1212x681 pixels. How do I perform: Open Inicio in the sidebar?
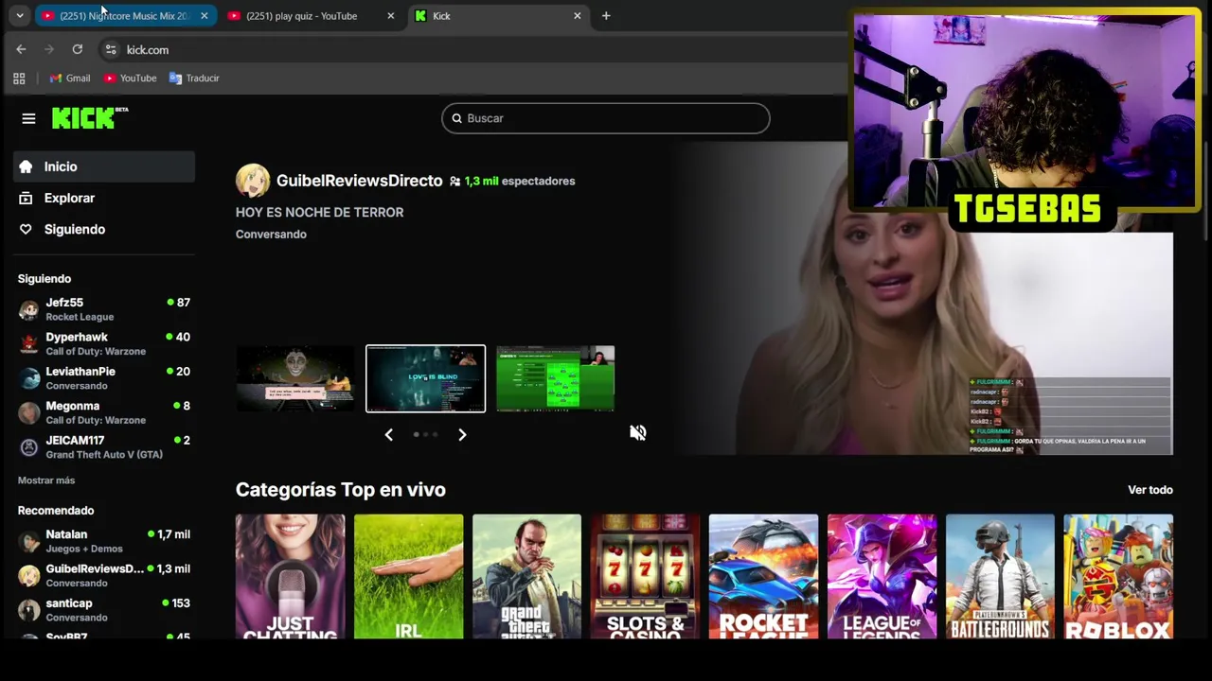[x=104, y=166]
